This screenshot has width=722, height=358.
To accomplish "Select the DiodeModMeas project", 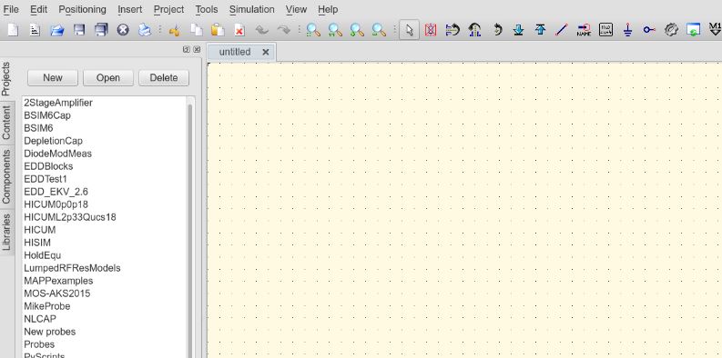I will tap(57, 154).
